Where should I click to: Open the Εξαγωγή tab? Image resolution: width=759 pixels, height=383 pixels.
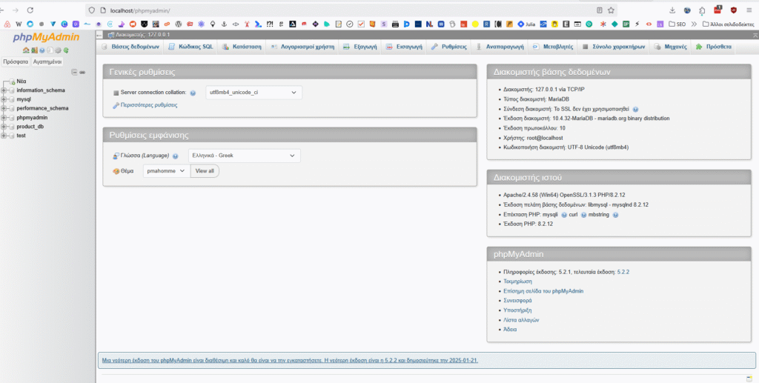[359, 46]
